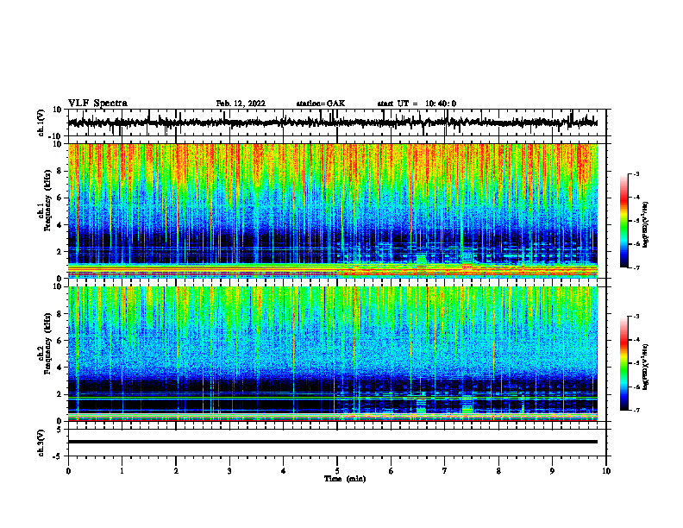Select the date "Feb. 12, 2022" in header
This screenshot has height=528, width=683.
(241, 104)
